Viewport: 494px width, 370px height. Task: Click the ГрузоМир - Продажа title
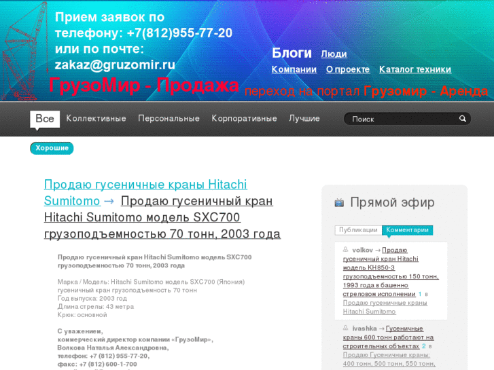tap(143, 85)
